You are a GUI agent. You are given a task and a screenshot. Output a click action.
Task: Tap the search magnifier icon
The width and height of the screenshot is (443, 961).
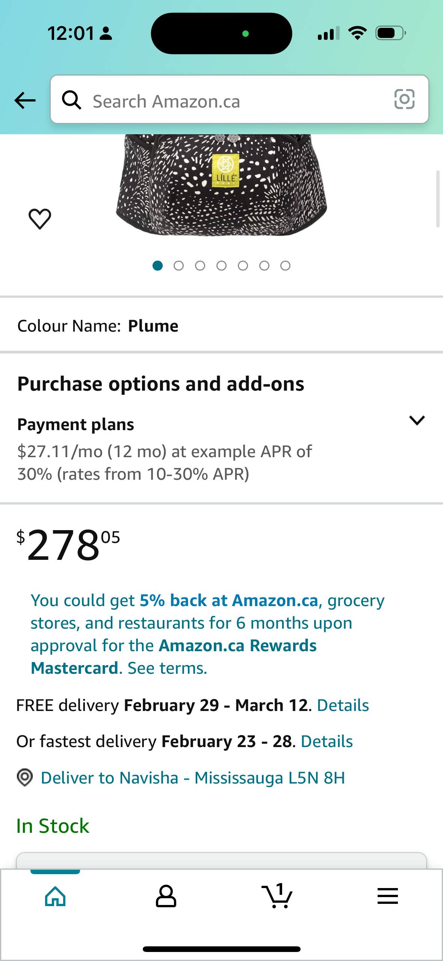71,100
